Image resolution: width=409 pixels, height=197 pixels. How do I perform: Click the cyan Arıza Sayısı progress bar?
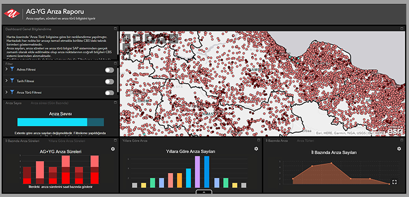click(61, 122)
